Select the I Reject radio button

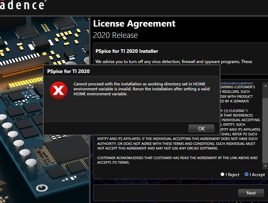(222, 174)
